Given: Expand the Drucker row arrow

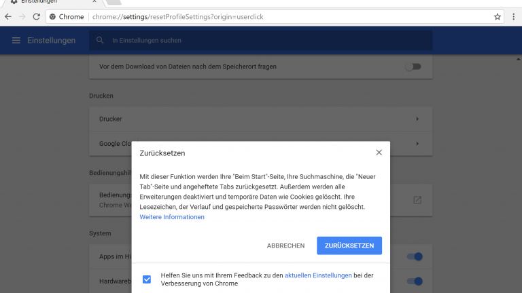Looking at the screenshot, I should pyautogui.click(x=417, y=119).
